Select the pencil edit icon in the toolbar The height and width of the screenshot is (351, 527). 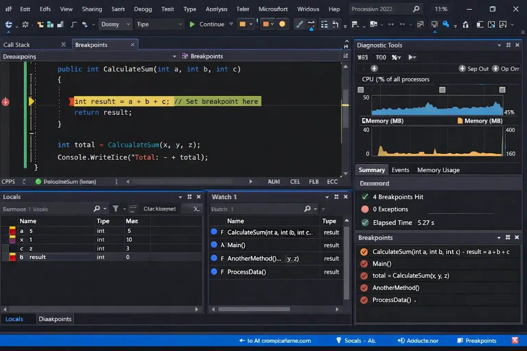299,24
